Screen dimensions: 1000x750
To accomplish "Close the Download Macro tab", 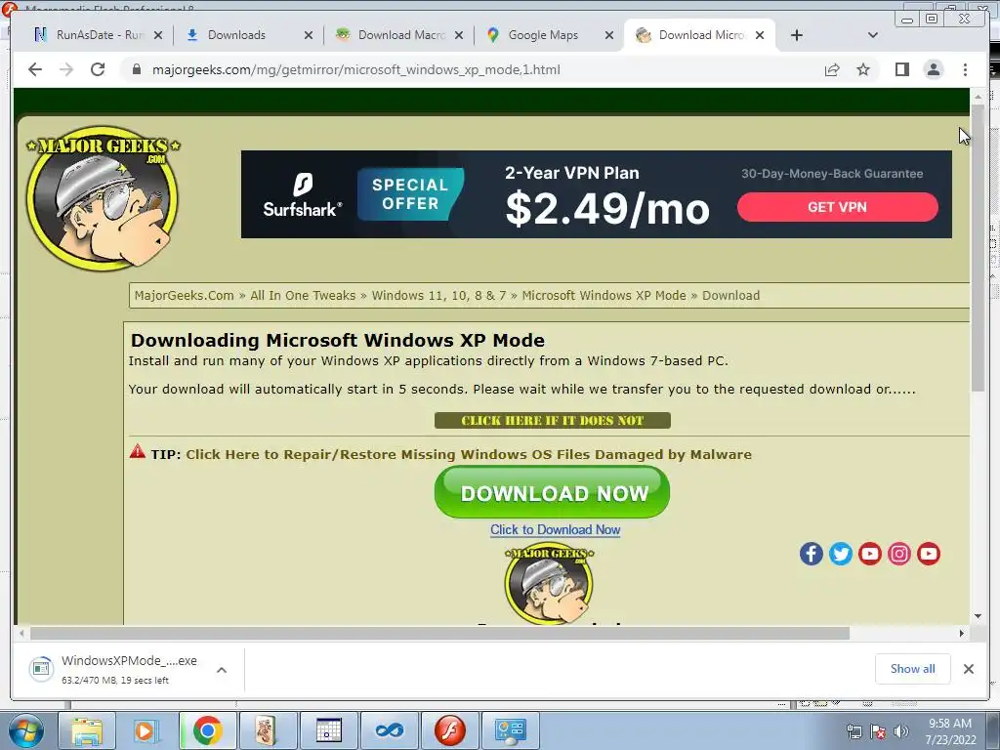I will click(x=459, y=35).
